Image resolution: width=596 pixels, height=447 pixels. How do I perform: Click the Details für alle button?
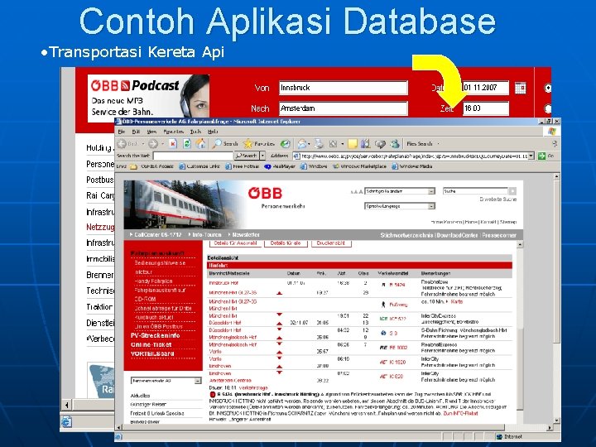[286, 243]
